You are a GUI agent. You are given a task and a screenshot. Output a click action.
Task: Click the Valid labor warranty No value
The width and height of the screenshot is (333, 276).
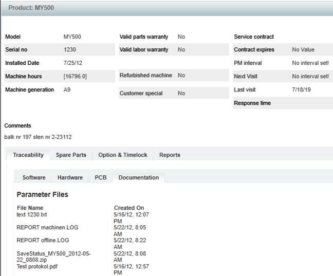[181, 49]
